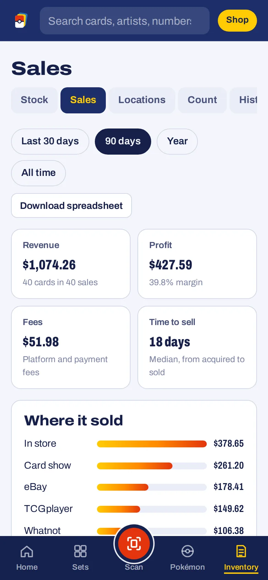
Task: Click the $178.41 amount
Action: tap(228, 487)
